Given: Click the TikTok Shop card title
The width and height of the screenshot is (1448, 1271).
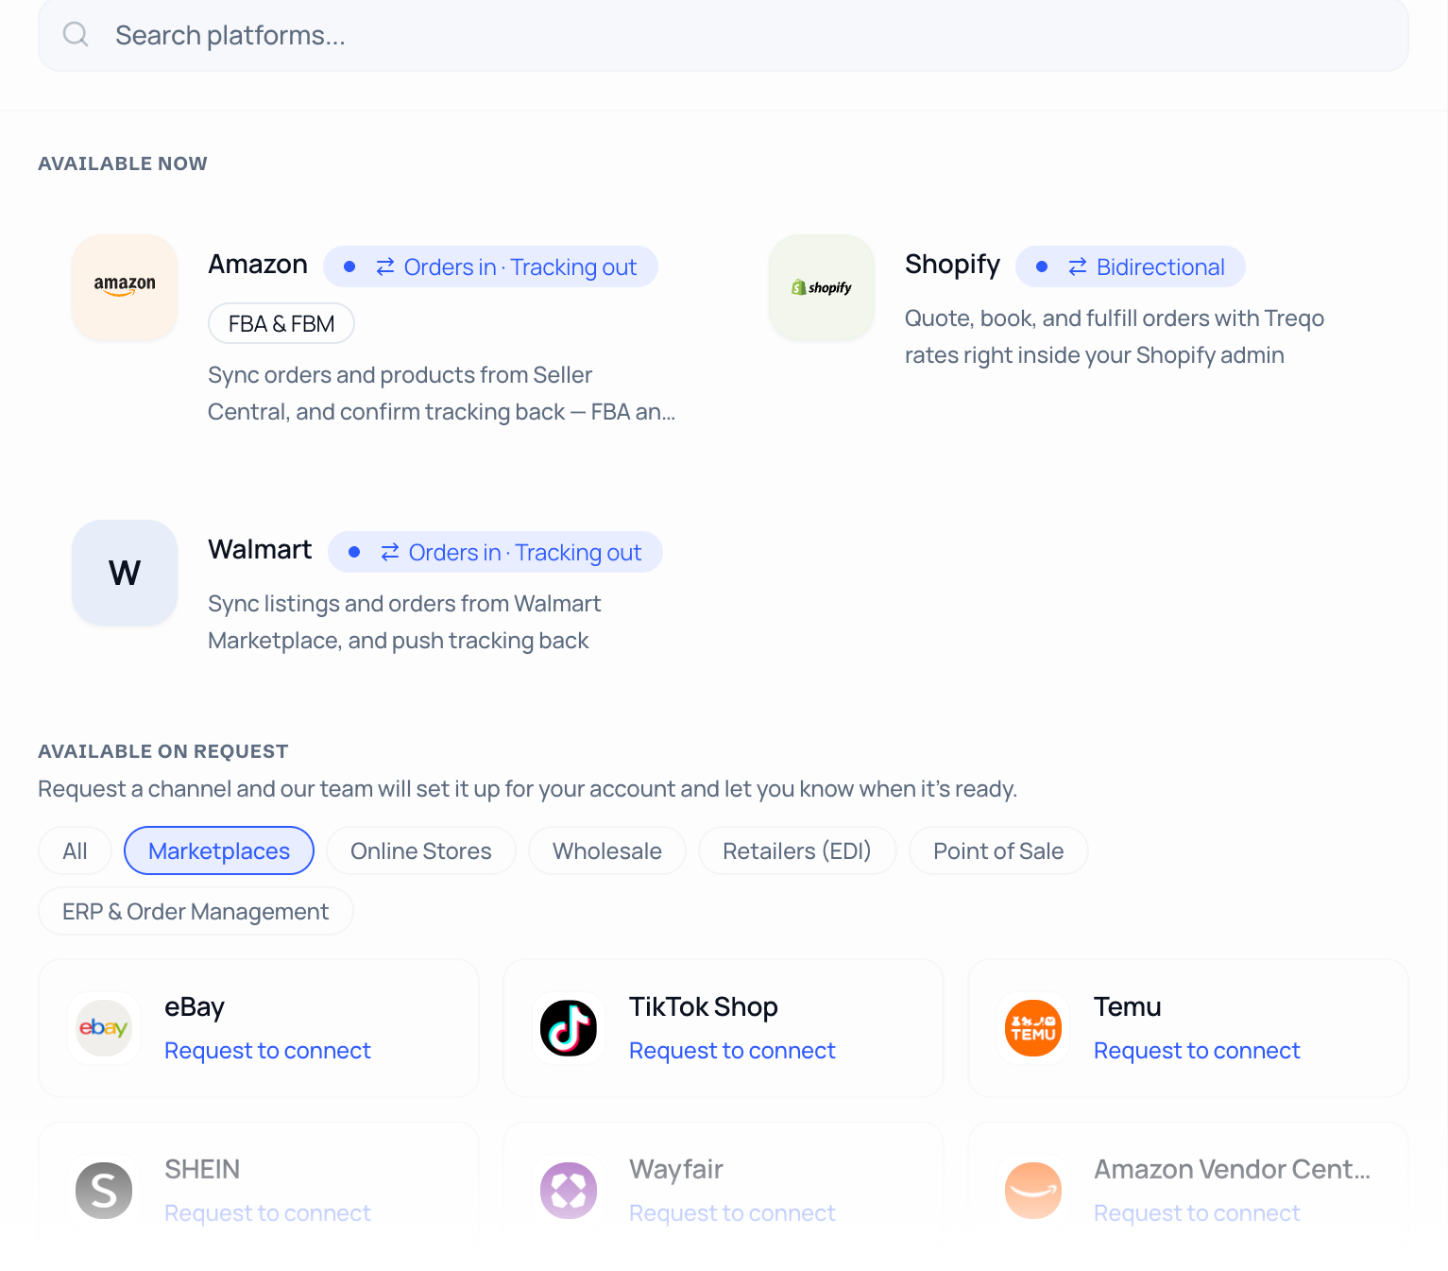Looking at the screenshot, I should (704, 1007).
